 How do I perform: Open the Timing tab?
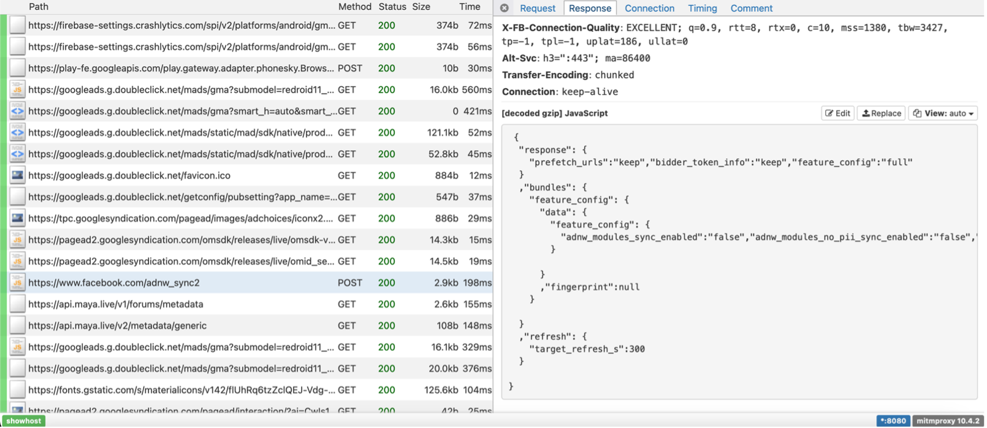(x=702, y=8)
